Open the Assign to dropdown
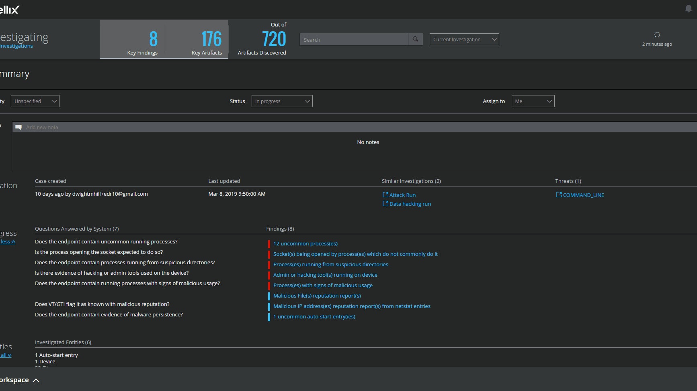Viewport: 697px width, 391px height. tap(533, 101)
